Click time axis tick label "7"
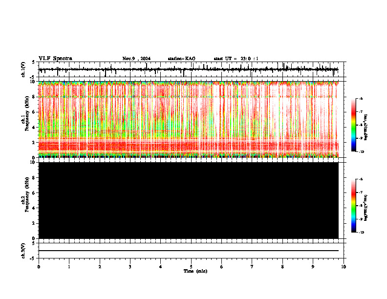Screen dimensions: 387x299 (252, 267)
